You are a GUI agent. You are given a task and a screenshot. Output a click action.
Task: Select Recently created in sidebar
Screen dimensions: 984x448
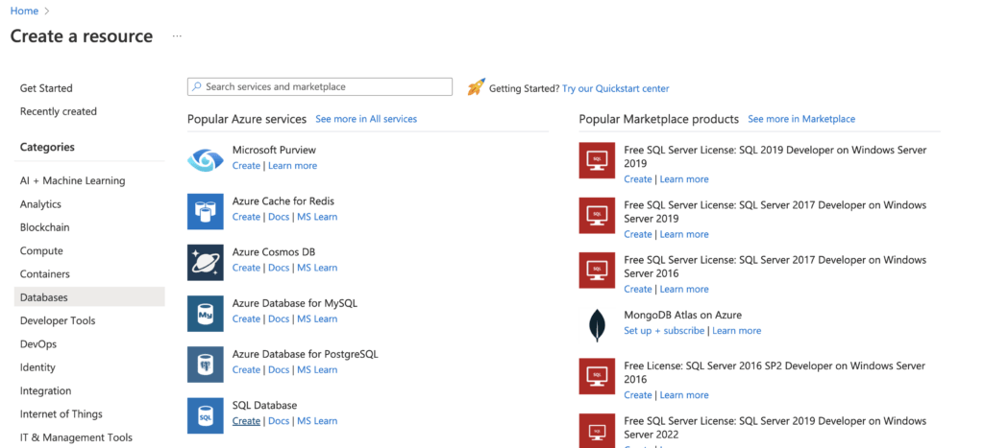coord(59,111)
